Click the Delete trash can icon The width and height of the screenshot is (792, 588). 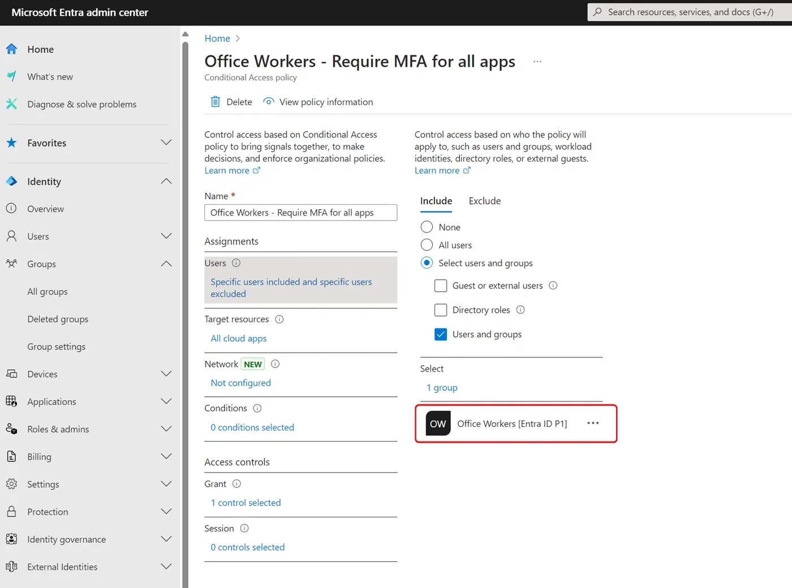click(216, 102)
